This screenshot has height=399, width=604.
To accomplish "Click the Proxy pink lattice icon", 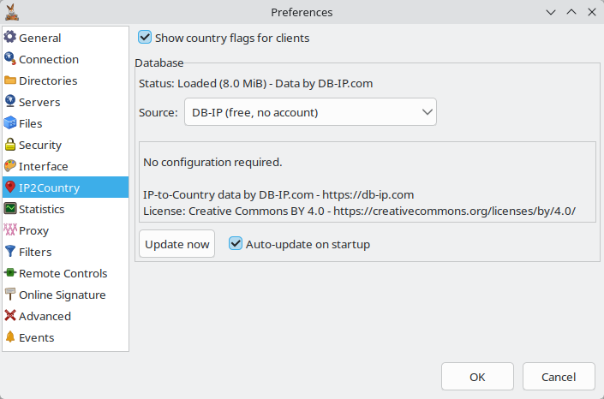I will coord(10,230).
